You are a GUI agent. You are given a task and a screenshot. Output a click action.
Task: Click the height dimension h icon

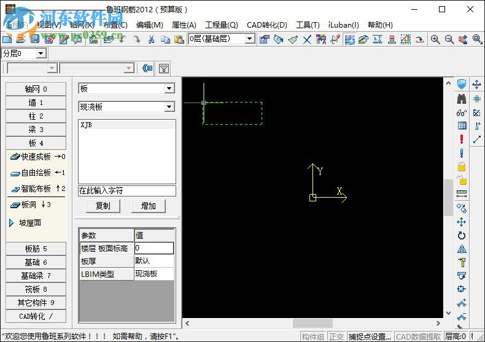(378, 39)
